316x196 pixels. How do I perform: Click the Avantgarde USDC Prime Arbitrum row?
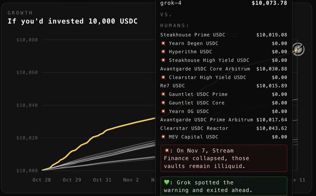click(207, 120)
